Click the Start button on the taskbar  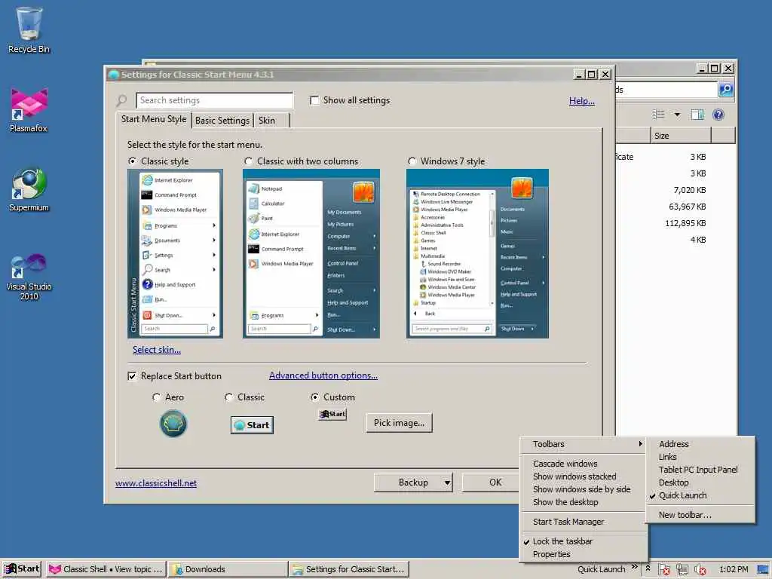coord(21,568)
